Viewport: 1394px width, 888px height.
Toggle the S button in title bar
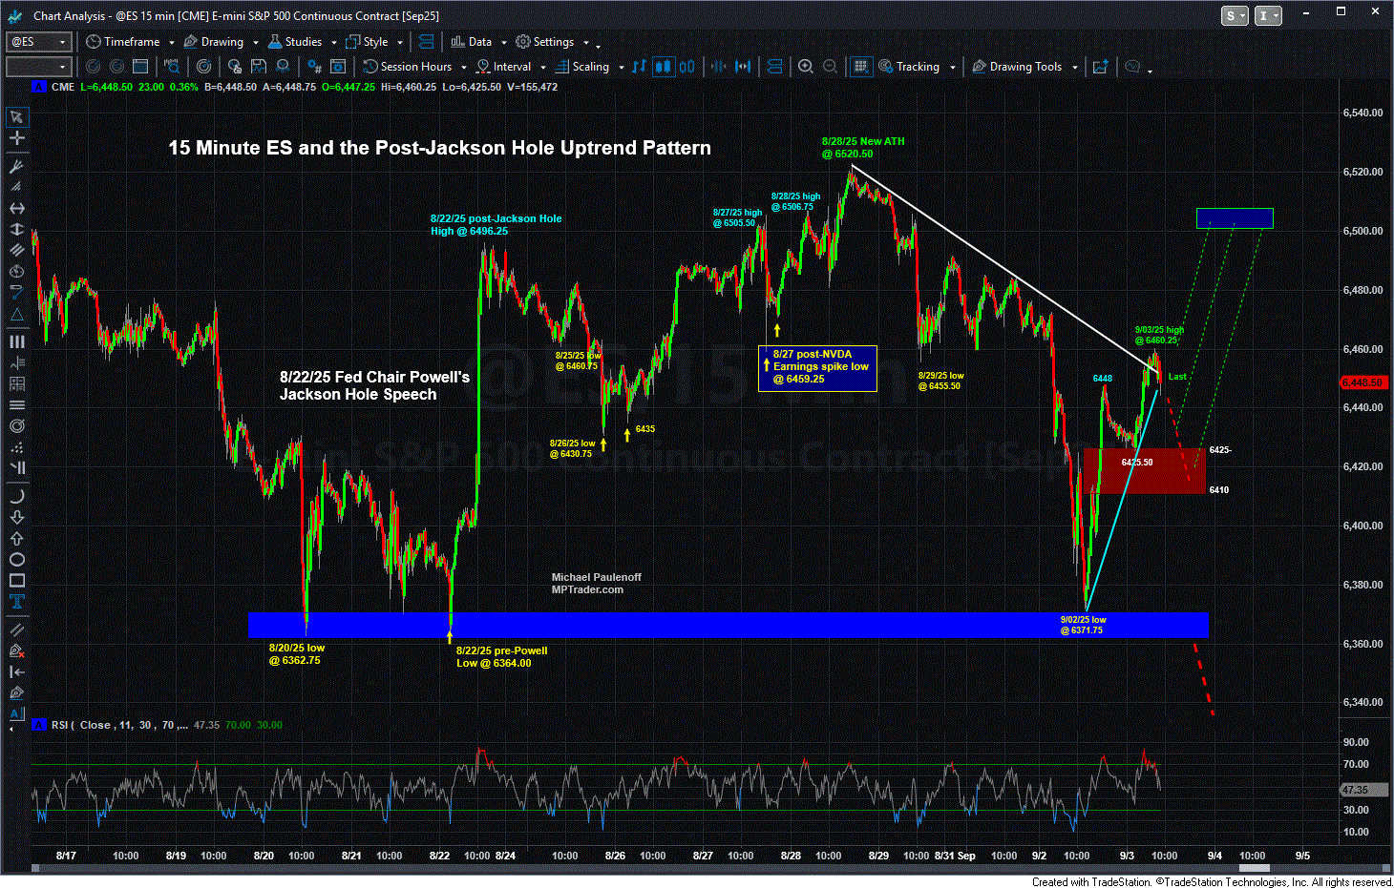pos(1234,15)
